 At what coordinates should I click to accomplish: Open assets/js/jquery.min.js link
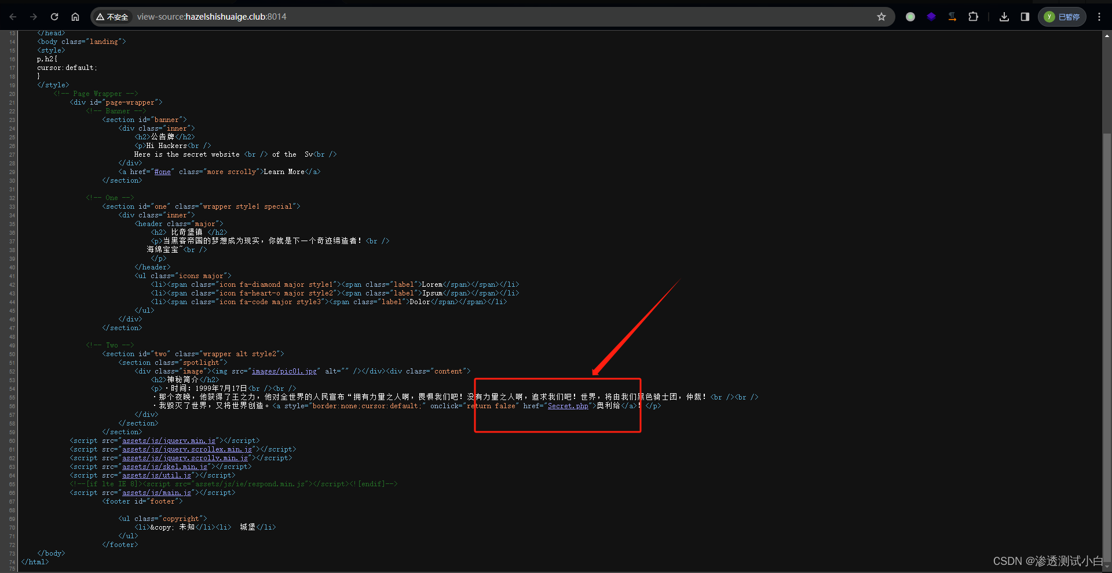169,441
